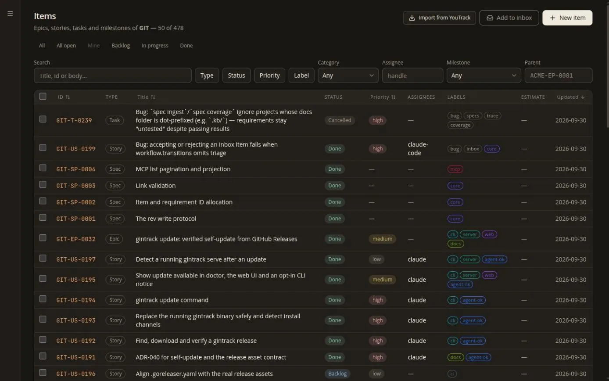Click the Backlog status badge on GIT-US-0196

(x=337, y=374)
